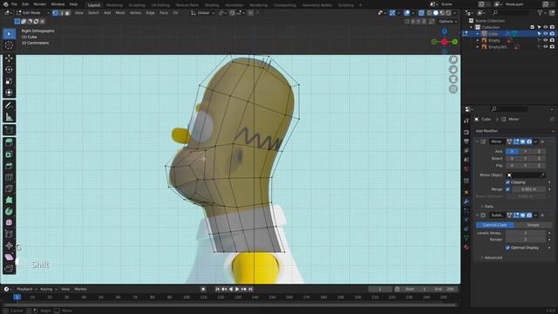The width and height of the screenshot is (558, 314).
Task: Select the Measure tool
Action: pyautogui.click(x=9, y=117)
